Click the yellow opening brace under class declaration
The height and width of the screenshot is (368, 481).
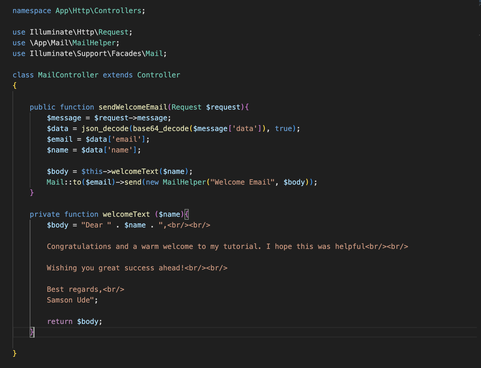(15, 86)
